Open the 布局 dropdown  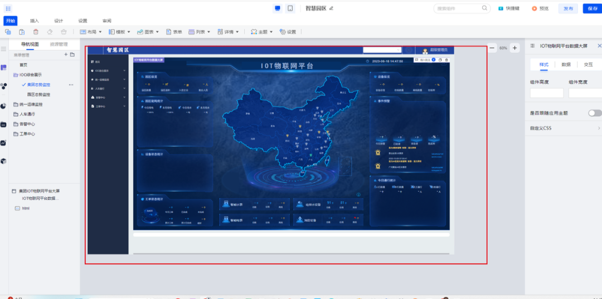(x=91, y=32)
